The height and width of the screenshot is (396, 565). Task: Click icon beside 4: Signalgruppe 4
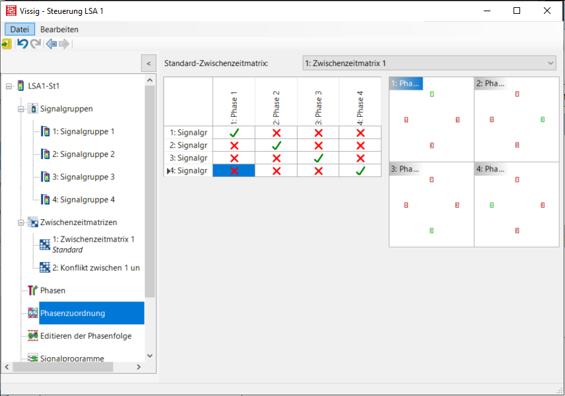point(45,199)
